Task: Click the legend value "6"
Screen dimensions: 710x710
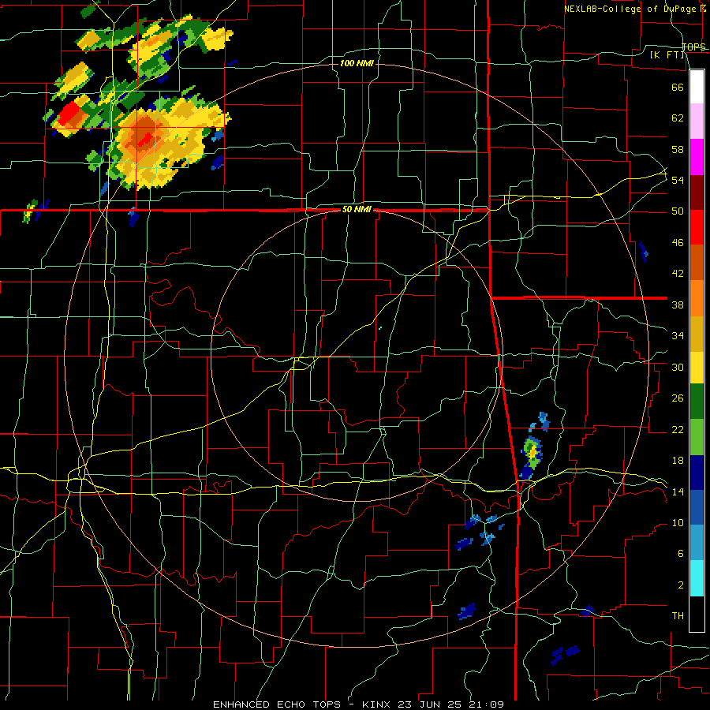Action: pos(680,554)
